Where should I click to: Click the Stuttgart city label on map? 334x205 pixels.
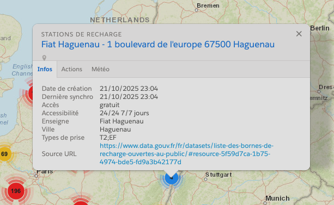coord(218,175)
